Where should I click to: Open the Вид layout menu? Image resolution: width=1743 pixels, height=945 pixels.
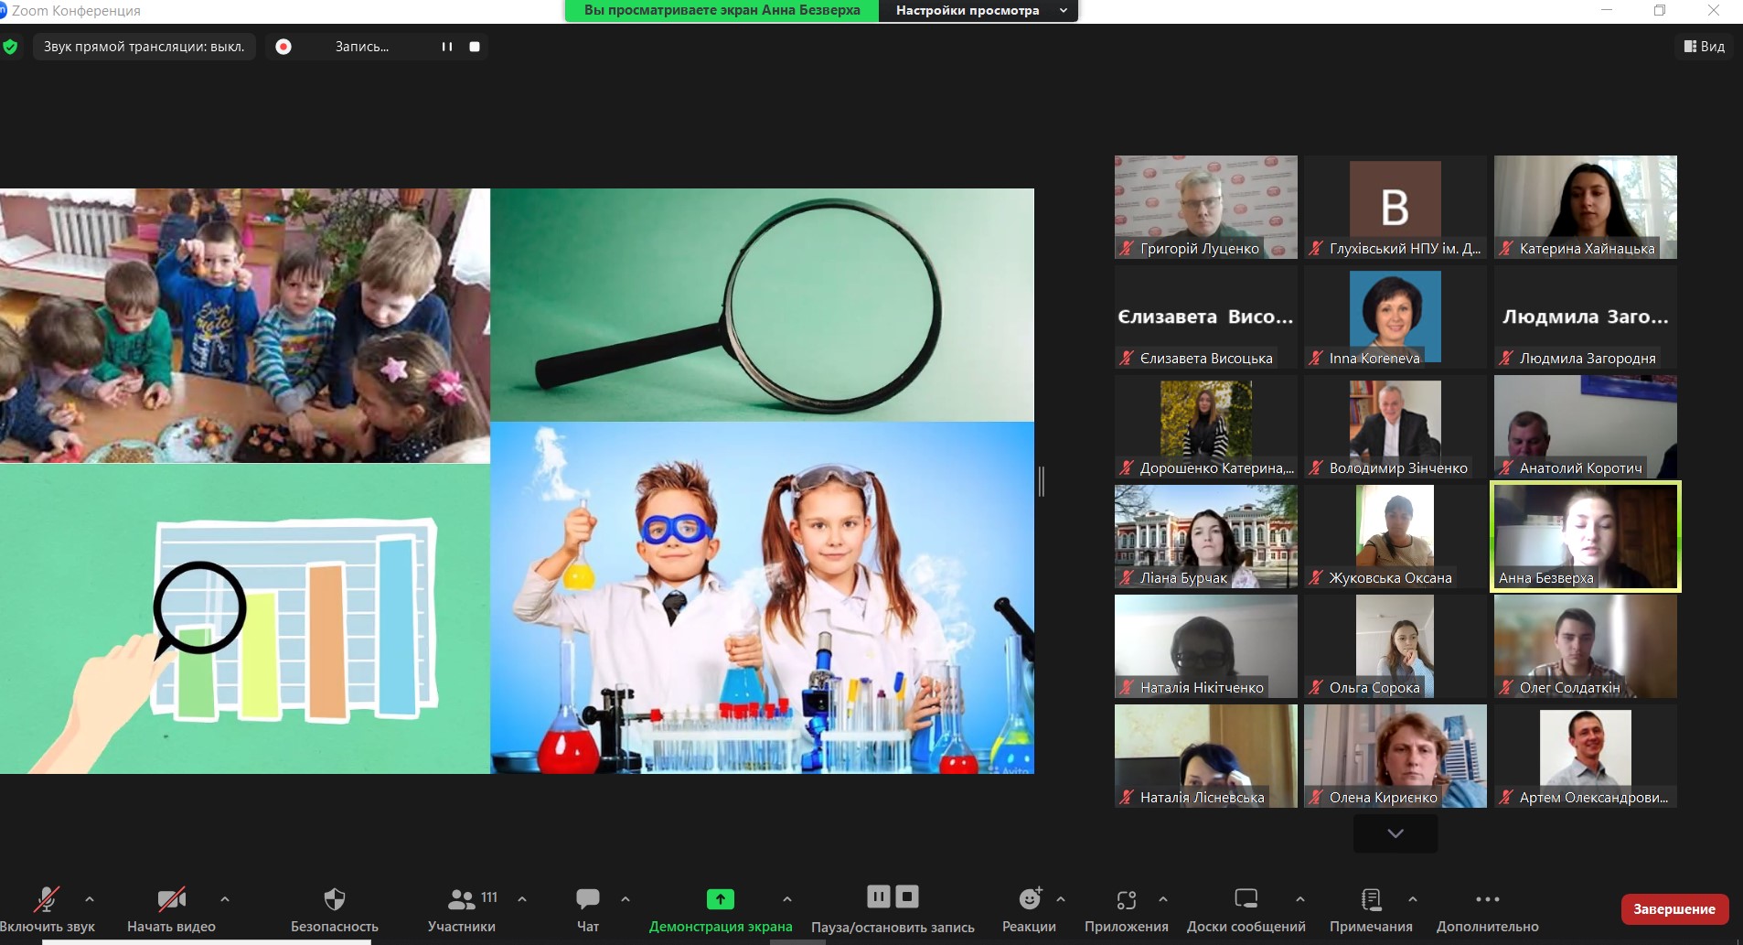(x=1705, y=46)
